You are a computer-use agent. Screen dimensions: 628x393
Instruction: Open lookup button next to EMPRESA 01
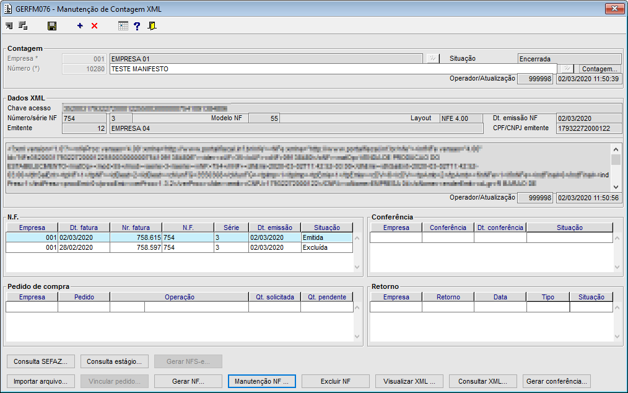tap(432, 59)
